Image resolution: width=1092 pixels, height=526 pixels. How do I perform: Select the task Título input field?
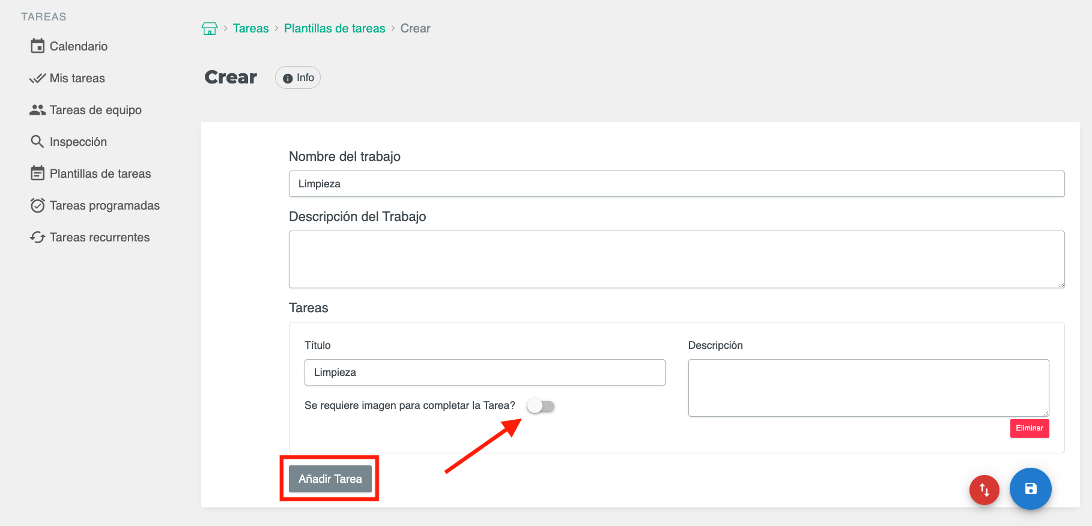tap(484, 372)
